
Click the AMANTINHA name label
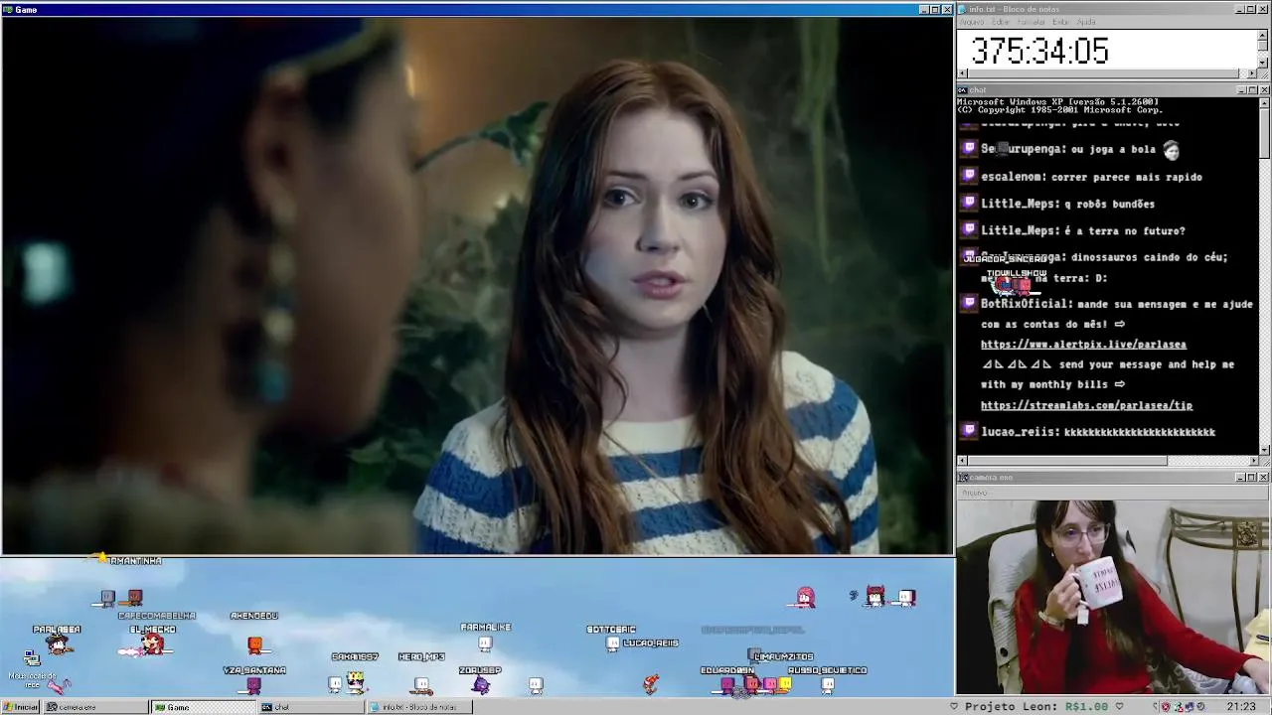(135, 561)
